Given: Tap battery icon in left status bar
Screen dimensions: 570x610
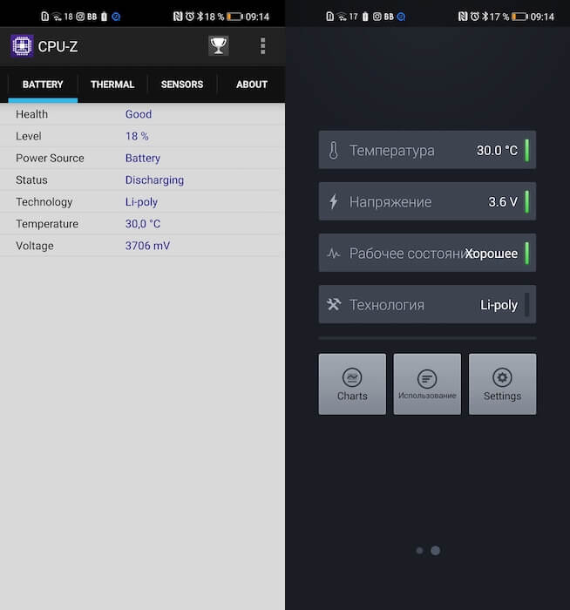Looking at the screenshot, I should (x=234, y=17).
